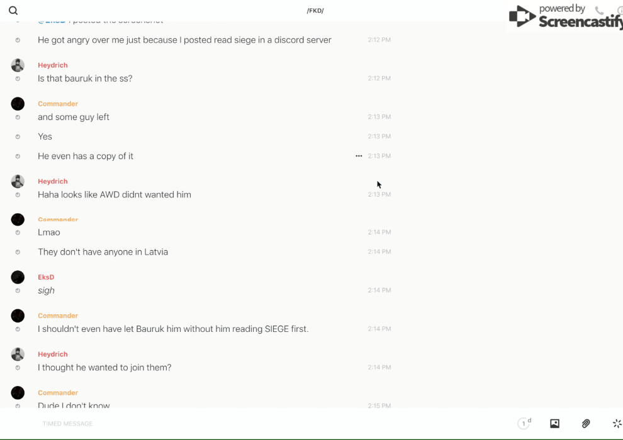Image resolution: width=623 pixels, height=440 pixels.
Task: Click Commander's name above the SIEGE message
Action: pyautogui.click(x=58, y=316)
